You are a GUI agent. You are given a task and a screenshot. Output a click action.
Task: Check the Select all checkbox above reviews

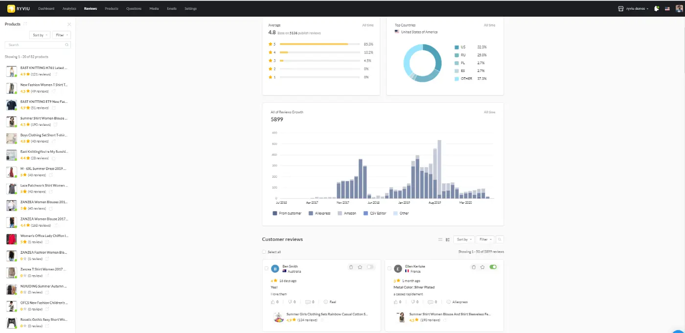point(264,252)
